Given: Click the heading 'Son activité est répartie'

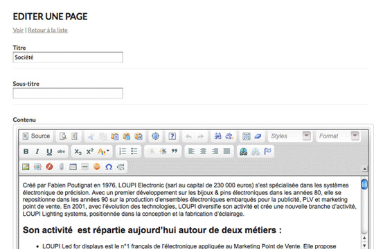Looking at the screenshot, I should pyautogui.click(x=152, y=230).
